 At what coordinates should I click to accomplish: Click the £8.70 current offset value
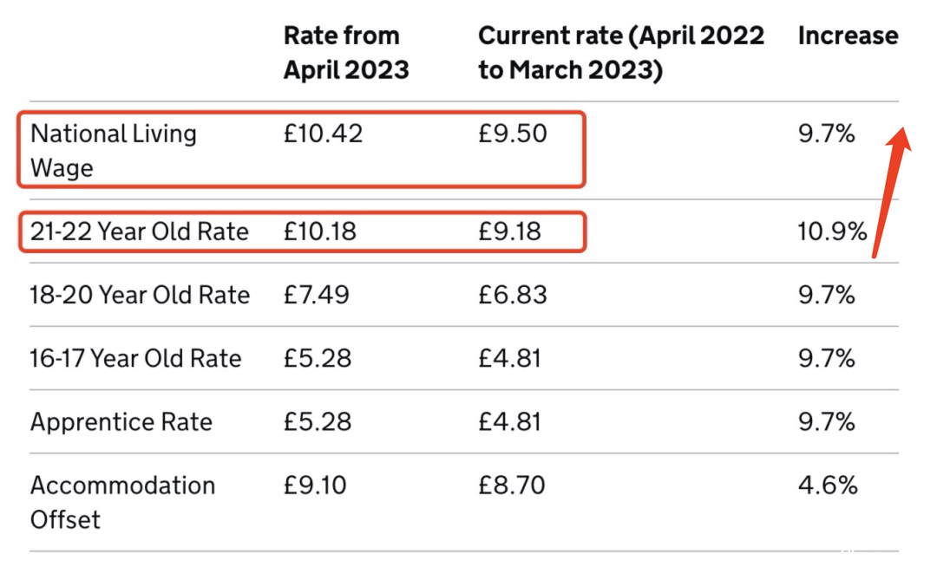(x=512, y=486)
